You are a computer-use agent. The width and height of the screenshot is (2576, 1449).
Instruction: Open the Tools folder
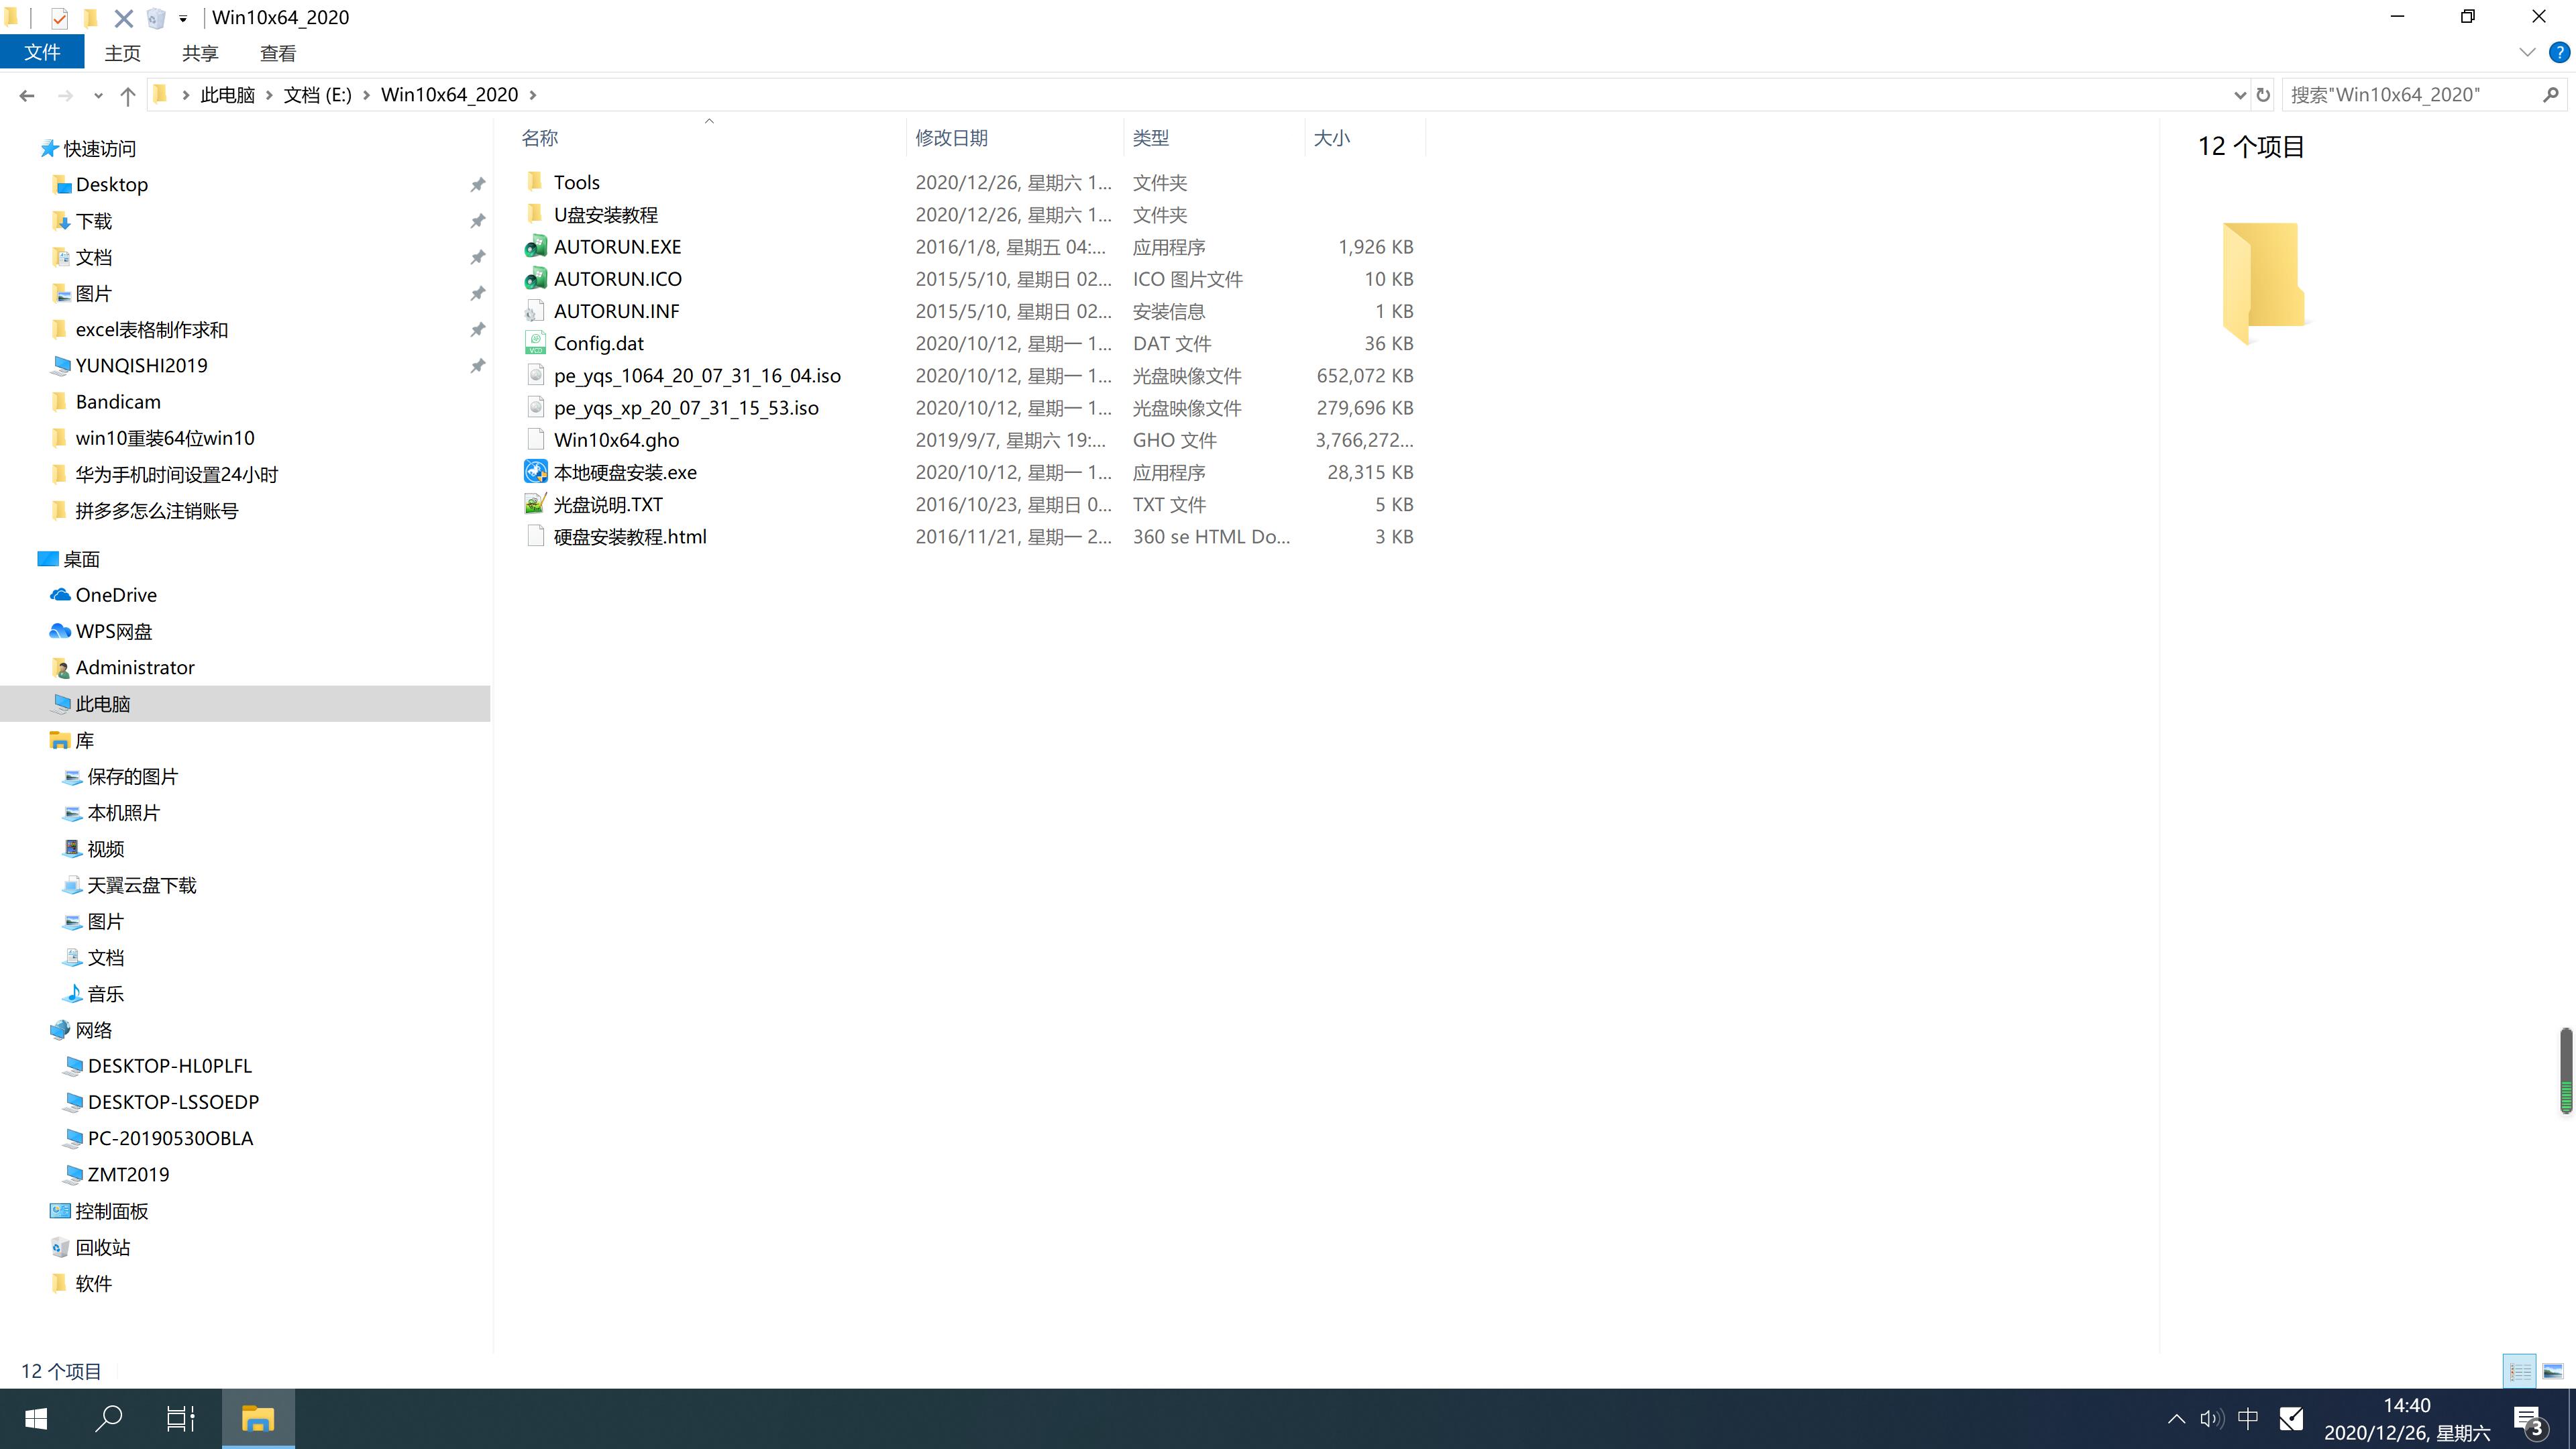[577, 180]
